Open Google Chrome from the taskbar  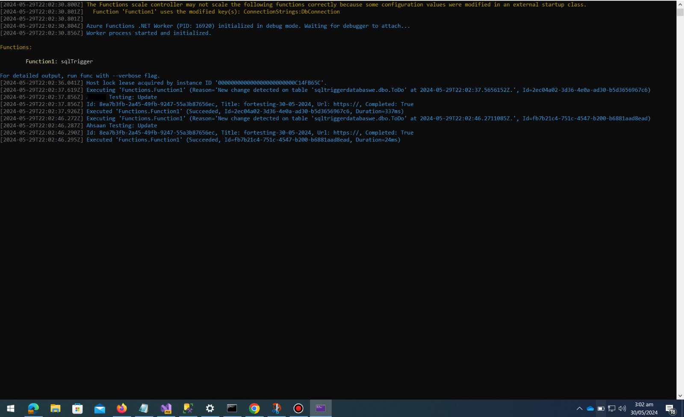[254, 408]
